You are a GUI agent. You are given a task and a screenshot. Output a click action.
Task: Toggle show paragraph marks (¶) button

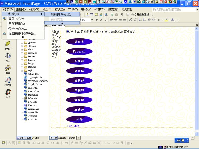[x=122, y=15]
